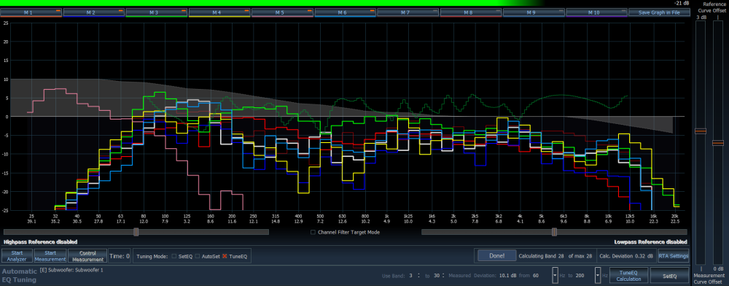Screen dimensions: 729x286
Task: Enable Channel Filter Target Mode checkbox
Action: 313,232
